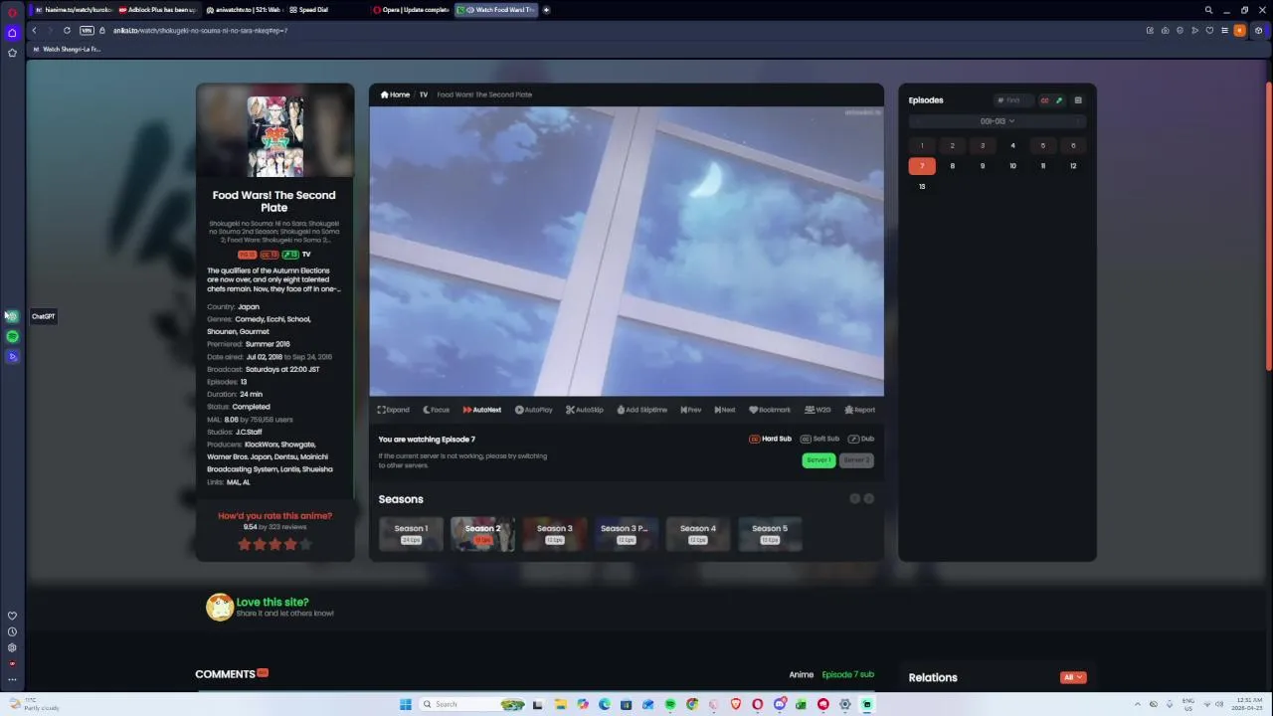Open episode 8
The width and height of the screenshot is (1273, 716).
coord(952,166)
